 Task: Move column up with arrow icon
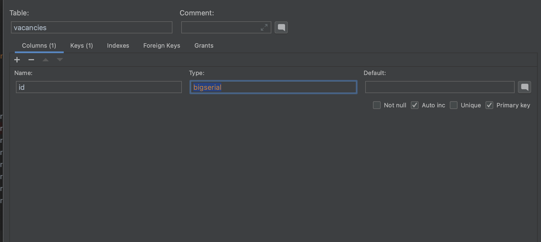pos(46,60)
